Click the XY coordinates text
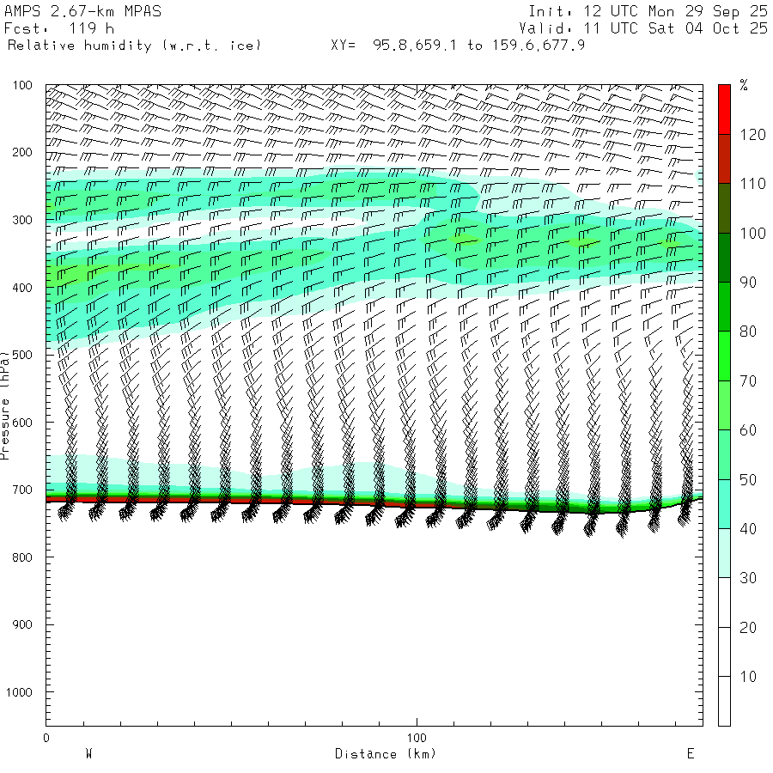773x773 pixels. pyautogui.click(x=458, y=45)
